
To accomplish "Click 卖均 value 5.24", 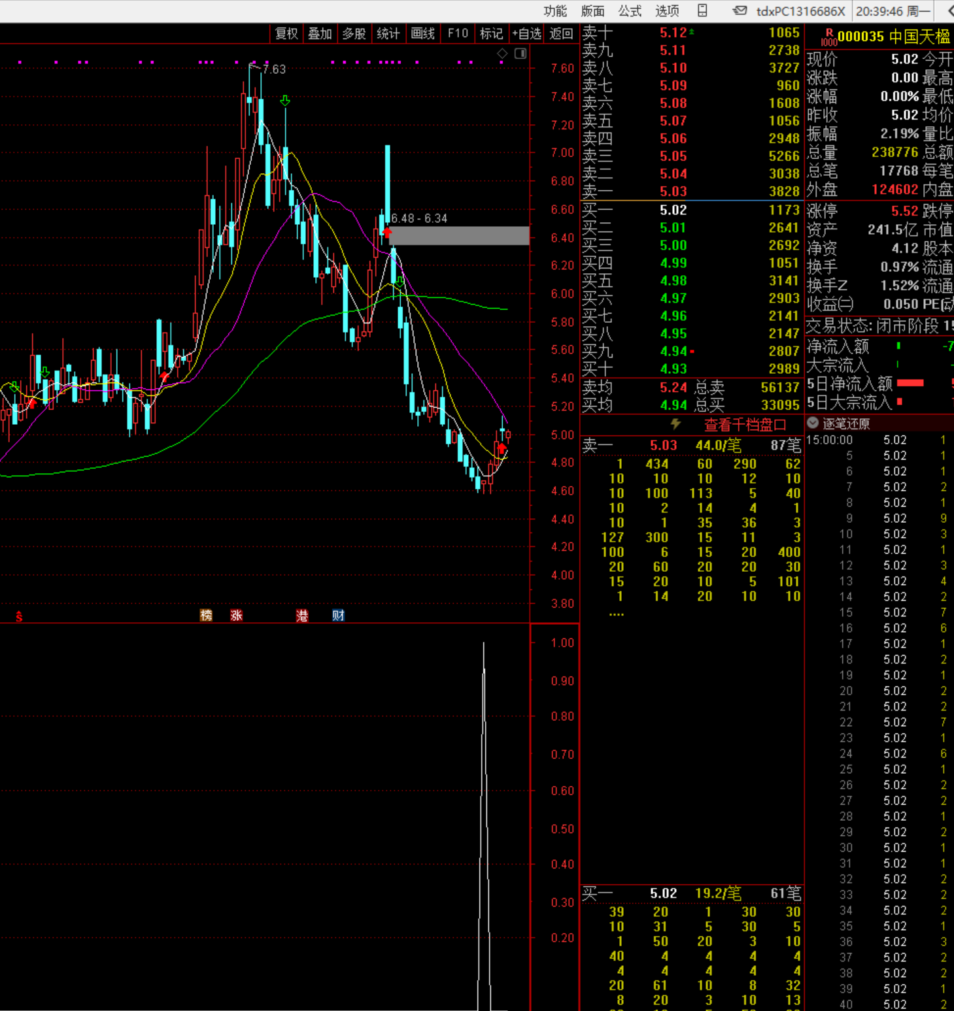I will click(673, 387).
